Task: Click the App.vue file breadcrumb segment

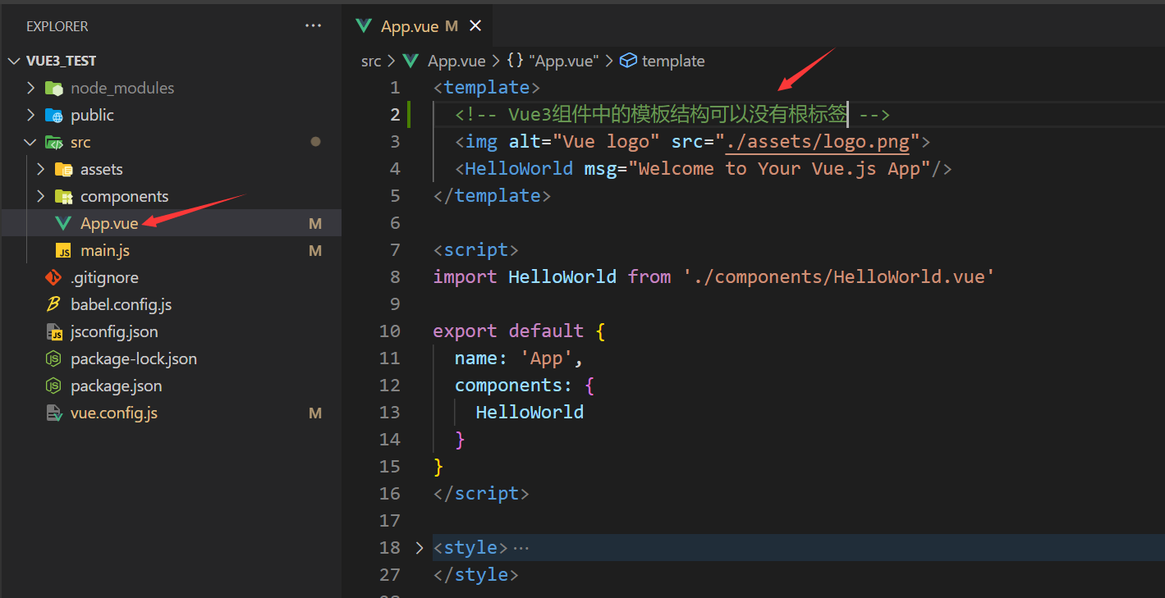Action: point(456,61)
